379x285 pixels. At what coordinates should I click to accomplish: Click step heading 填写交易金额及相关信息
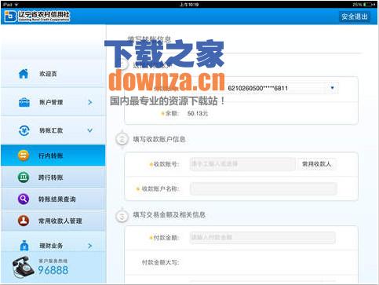(169, 215)
